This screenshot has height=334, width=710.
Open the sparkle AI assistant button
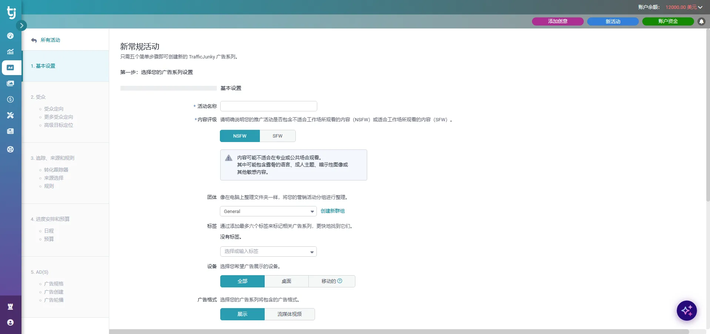[x=687, y=311]
